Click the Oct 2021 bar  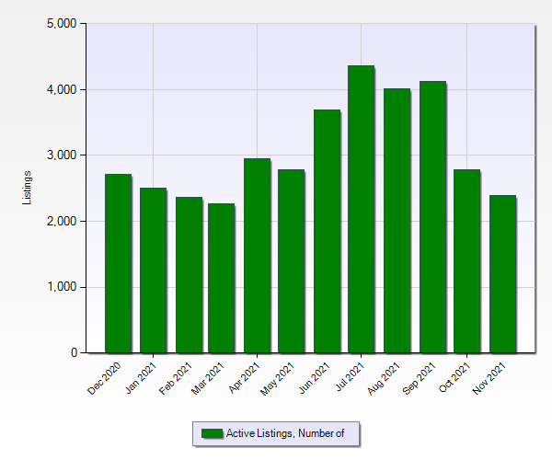[466, 261]
